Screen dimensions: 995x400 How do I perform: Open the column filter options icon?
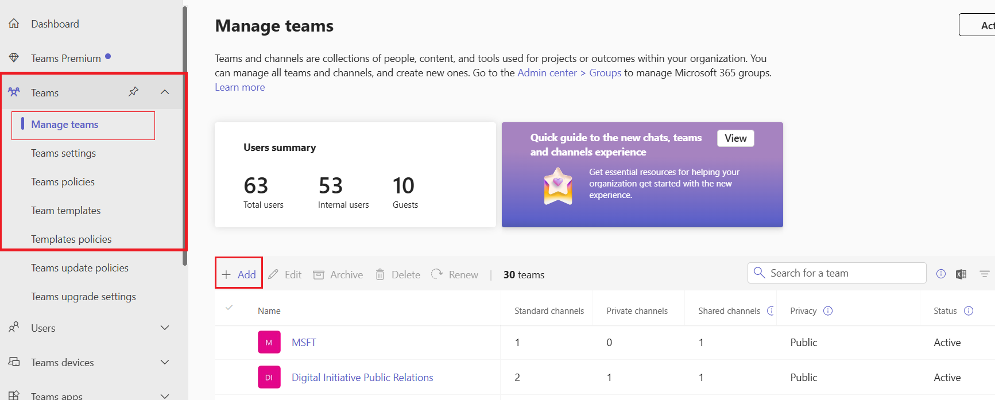pyautogui.click(x=984, y=274)
